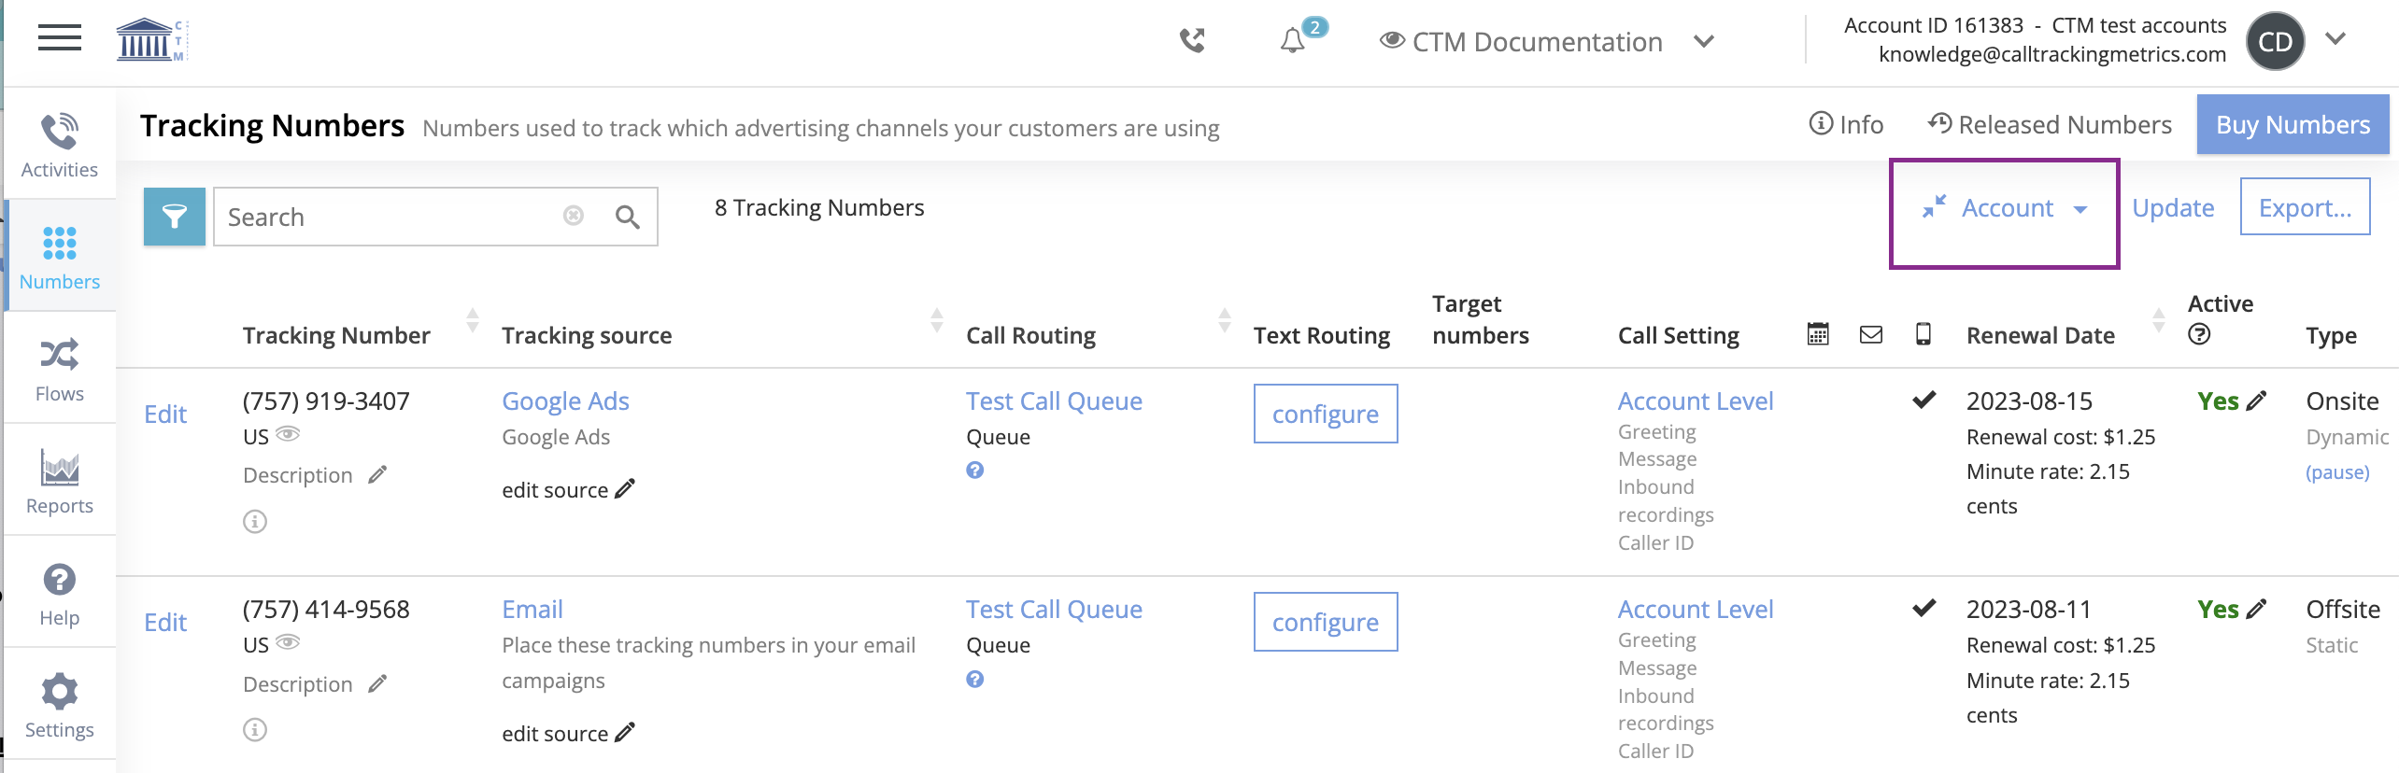Edit Active status pencil for Google Ads row
Screen dimensions: 2399x773
pos(2257,401)
